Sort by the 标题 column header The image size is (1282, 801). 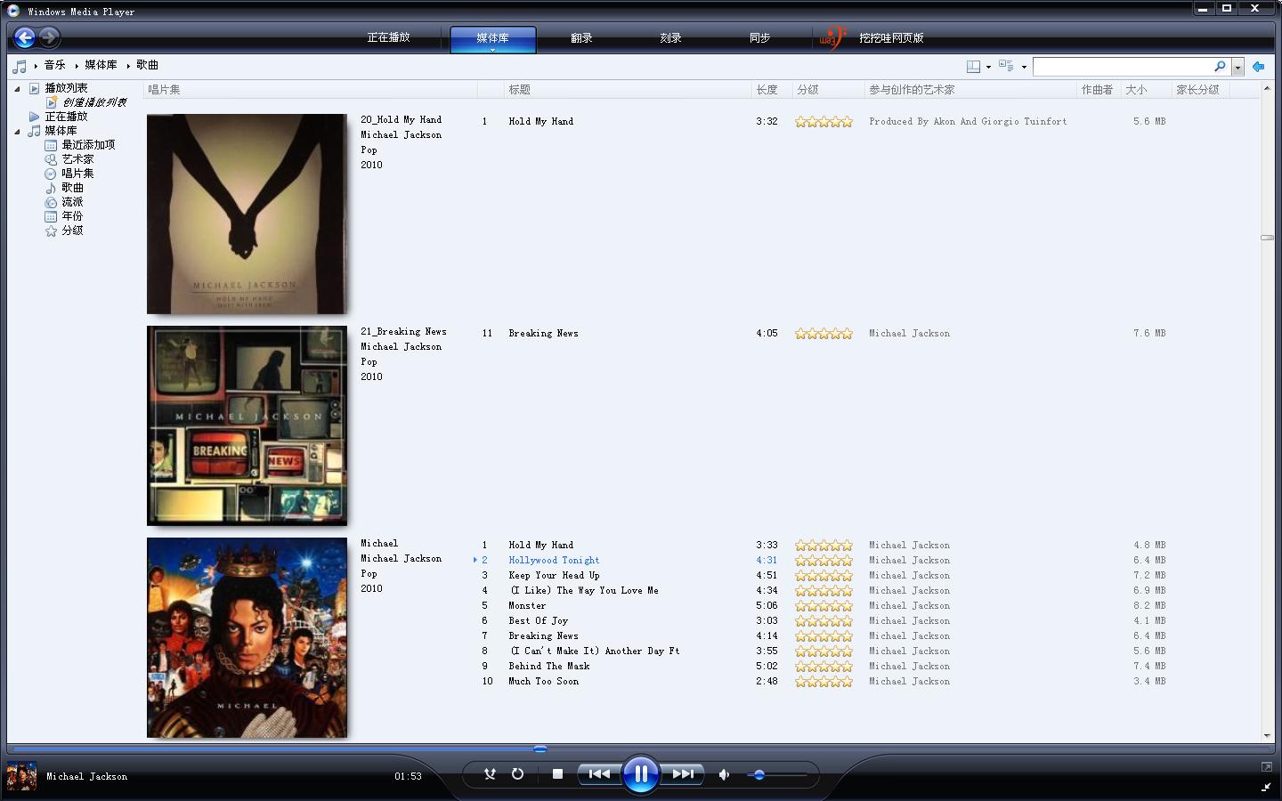click(x=520, y=90)
